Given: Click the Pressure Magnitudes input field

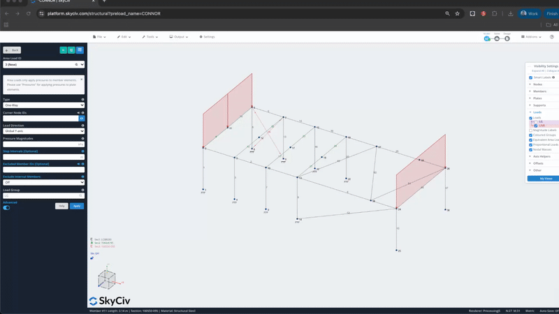Looking at the screenshot, I should tap(41, 144).
